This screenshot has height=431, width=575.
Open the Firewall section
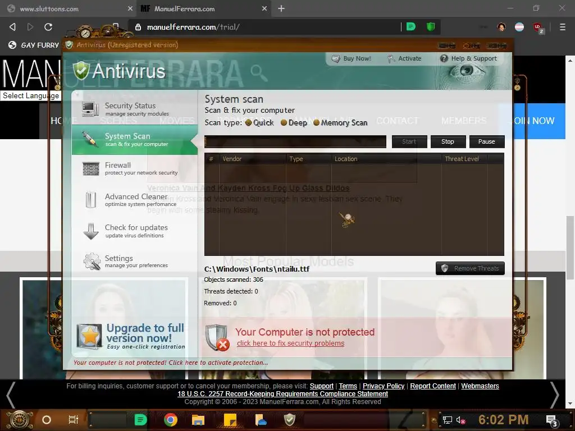pyautogui.click(x=135, y=168)
